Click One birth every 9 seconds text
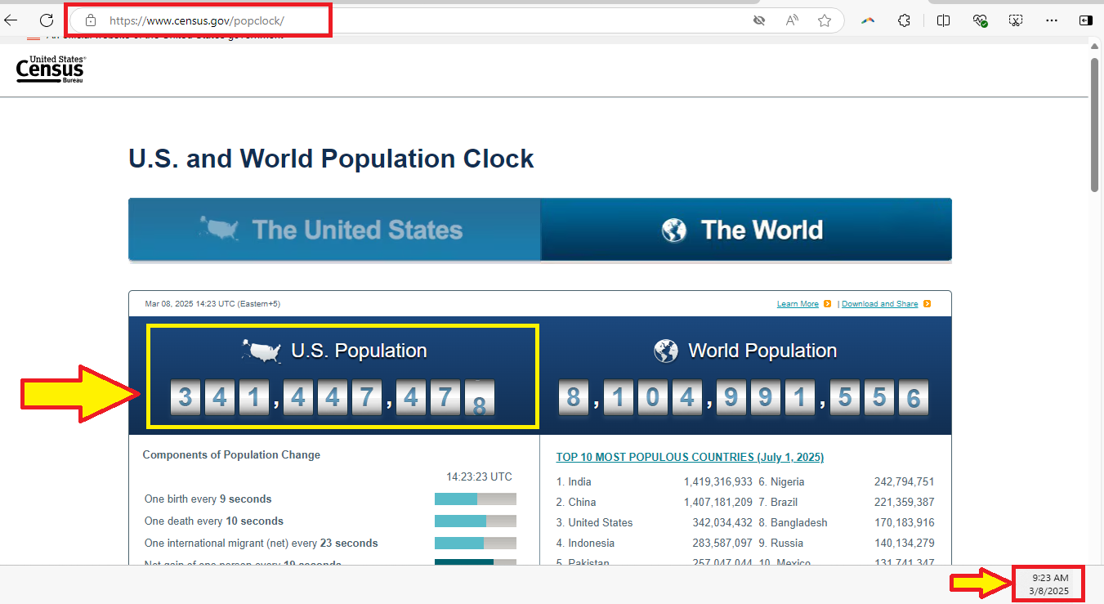The image size is (1104, 604). [208, 499]
